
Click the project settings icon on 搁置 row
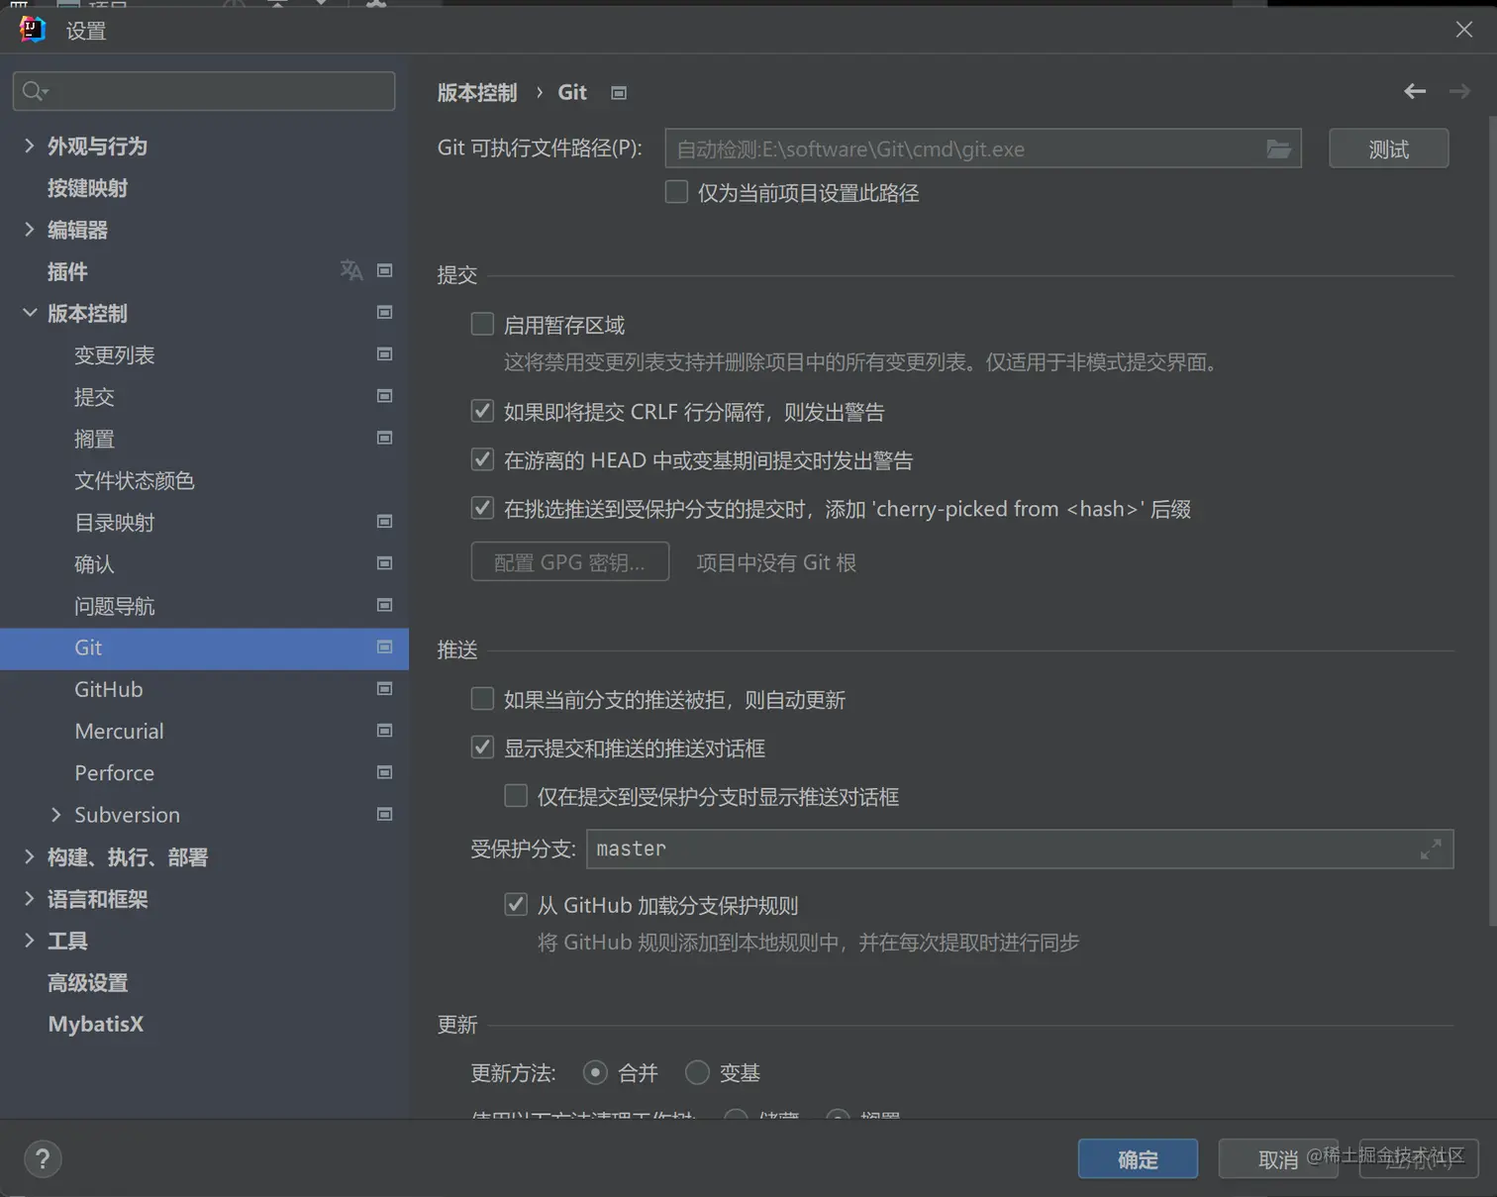(385, 438)
